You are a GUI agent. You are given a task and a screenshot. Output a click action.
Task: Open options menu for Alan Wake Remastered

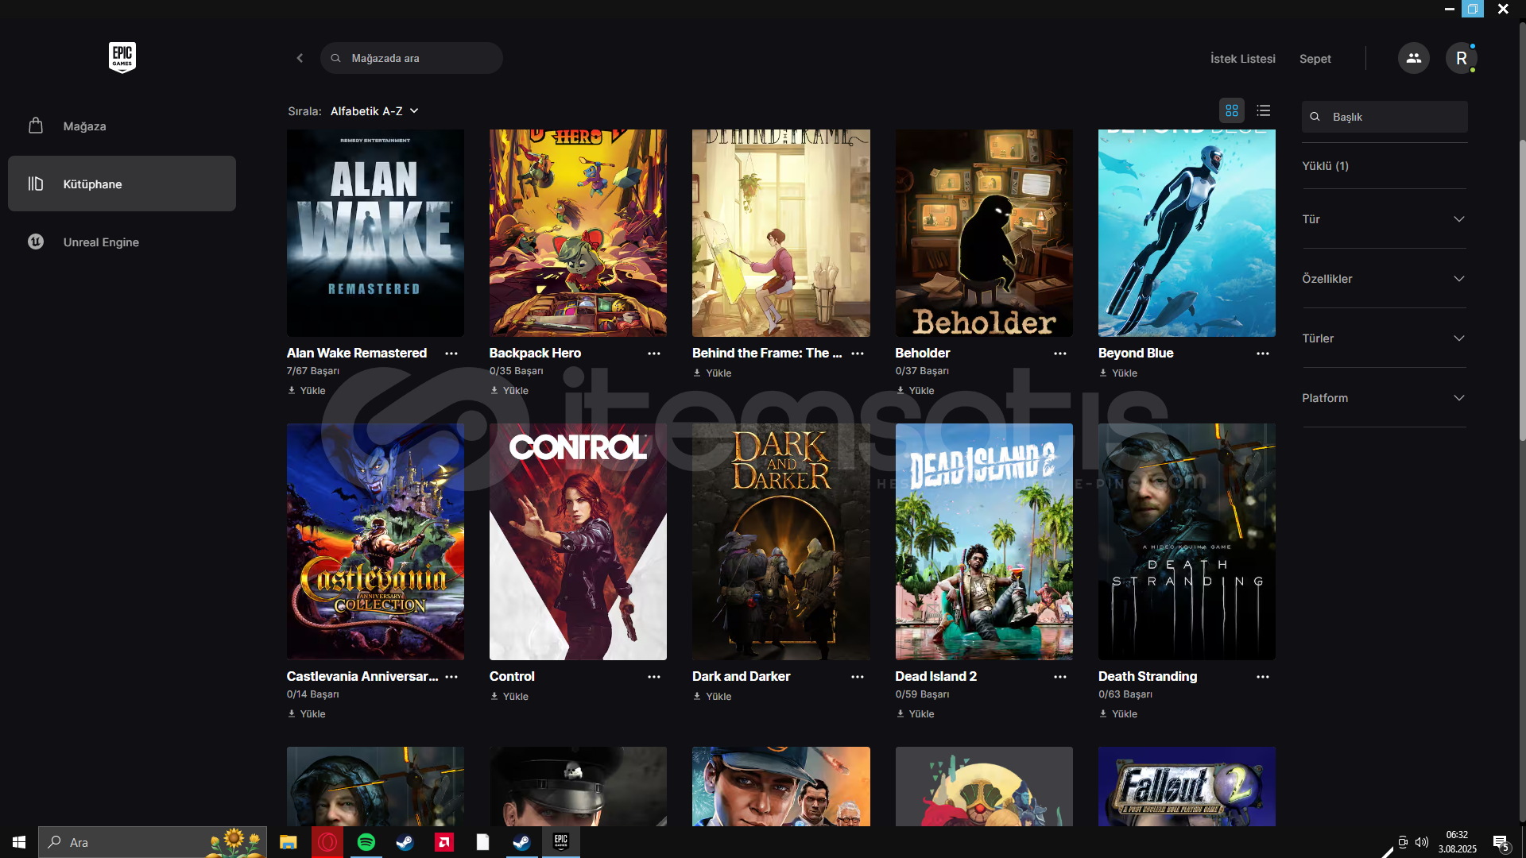(451, 354)
